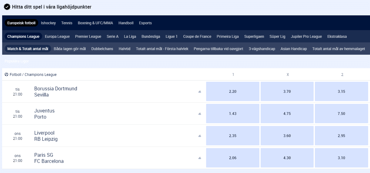Click the Populära Ligor heading

(17, 61)
